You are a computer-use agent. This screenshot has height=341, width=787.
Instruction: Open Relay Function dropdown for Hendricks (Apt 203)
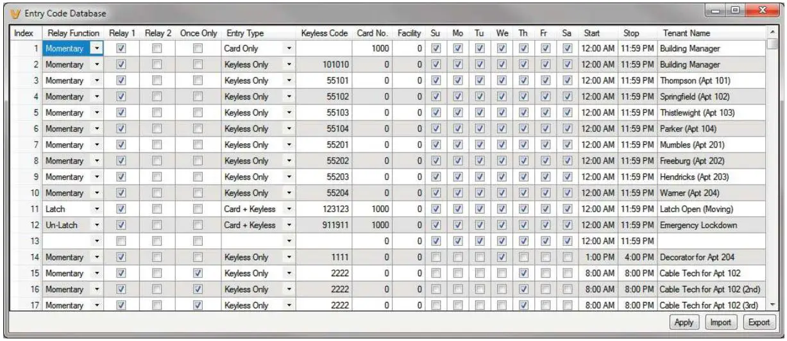point(96,177)
